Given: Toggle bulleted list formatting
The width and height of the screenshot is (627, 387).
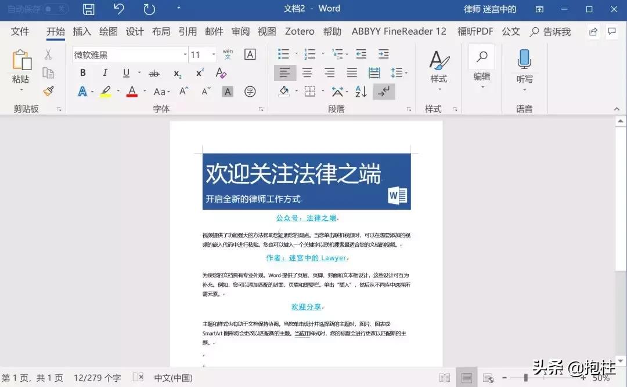Looking at the screenshot, I should click(283, 54).
